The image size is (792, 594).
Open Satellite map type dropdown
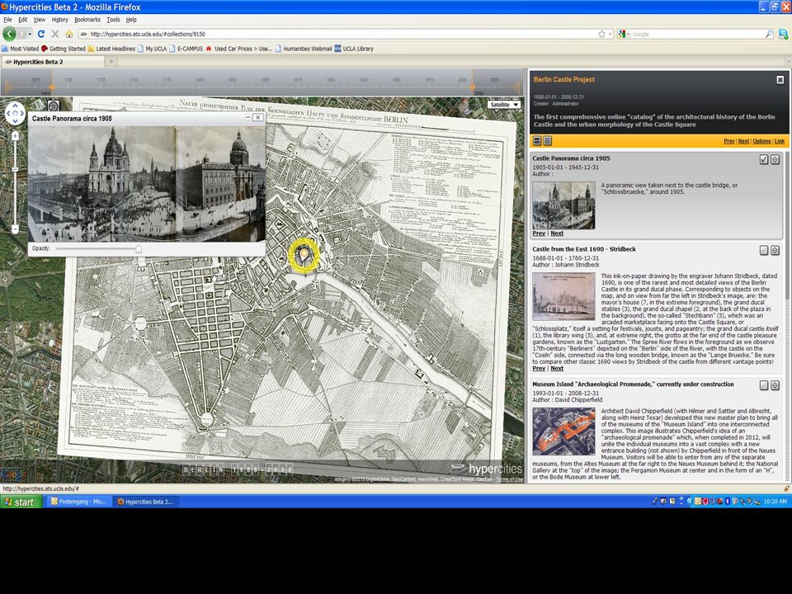pos(503,105)
